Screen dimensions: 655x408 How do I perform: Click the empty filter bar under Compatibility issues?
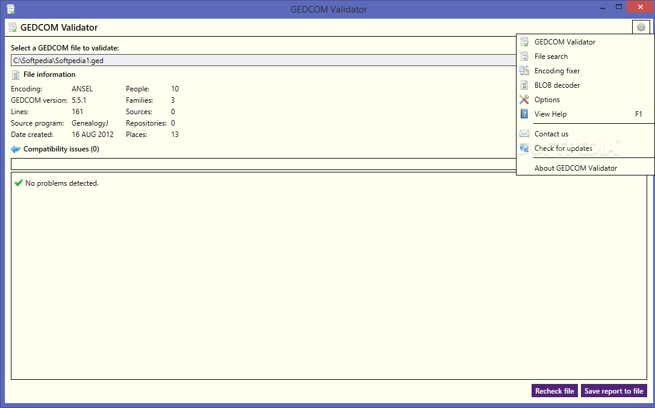pos(264,164)
